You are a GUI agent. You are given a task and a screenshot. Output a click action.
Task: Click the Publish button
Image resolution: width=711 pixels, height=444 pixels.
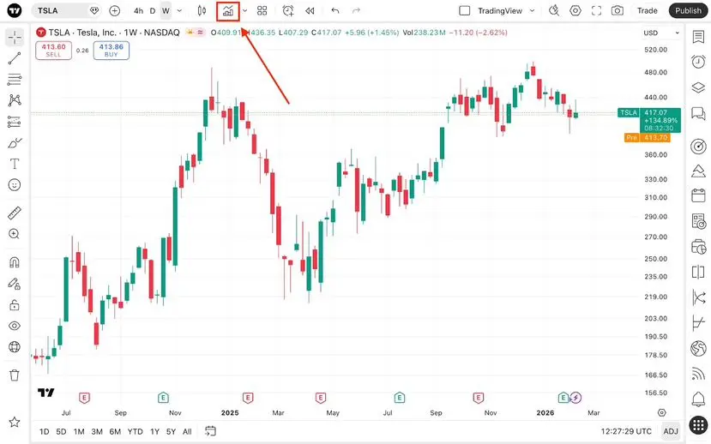688,10
